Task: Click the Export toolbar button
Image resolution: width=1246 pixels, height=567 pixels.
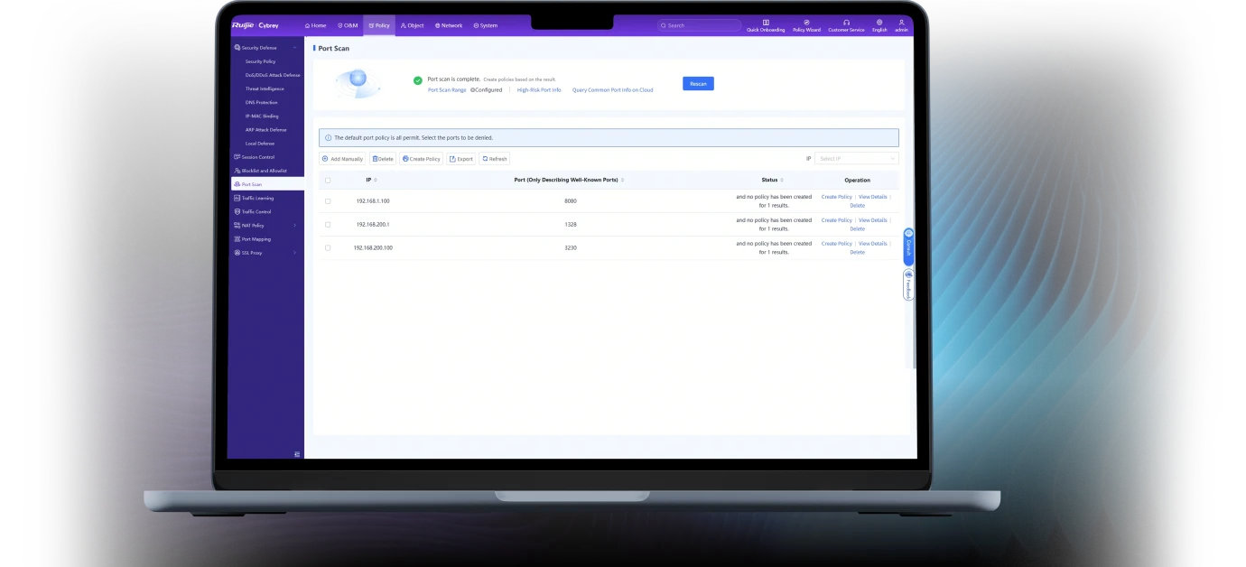Action: (460, 159)
